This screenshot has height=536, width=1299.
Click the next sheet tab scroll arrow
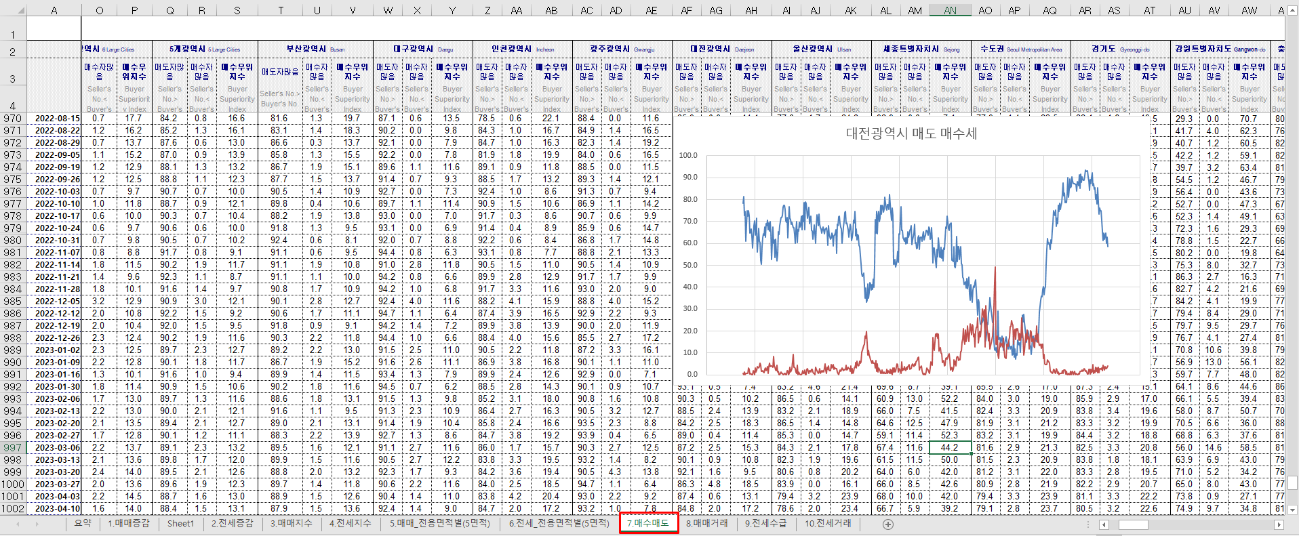tap(37, 524)
